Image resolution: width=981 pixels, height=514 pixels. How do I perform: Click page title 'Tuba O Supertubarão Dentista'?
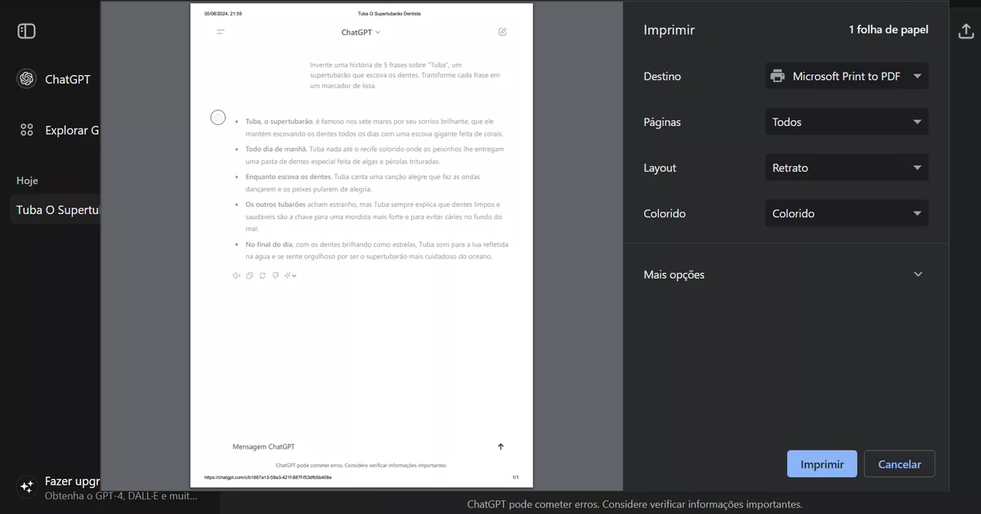pyautogui.click(x=390, y=14)
